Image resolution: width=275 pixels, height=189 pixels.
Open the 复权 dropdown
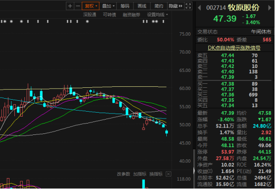[91, 6]
